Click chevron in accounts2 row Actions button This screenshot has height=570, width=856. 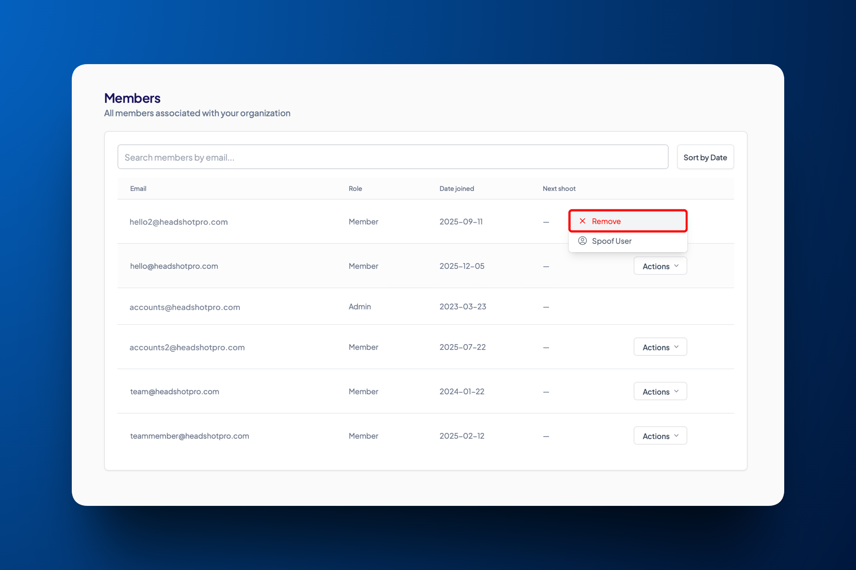click(676, 347)
